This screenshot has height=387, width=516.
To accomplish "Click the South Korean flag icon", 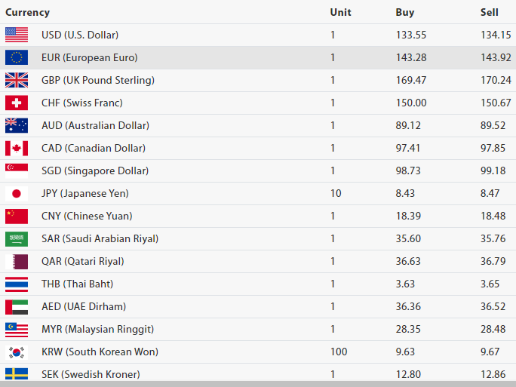I will tap(17, 352).
